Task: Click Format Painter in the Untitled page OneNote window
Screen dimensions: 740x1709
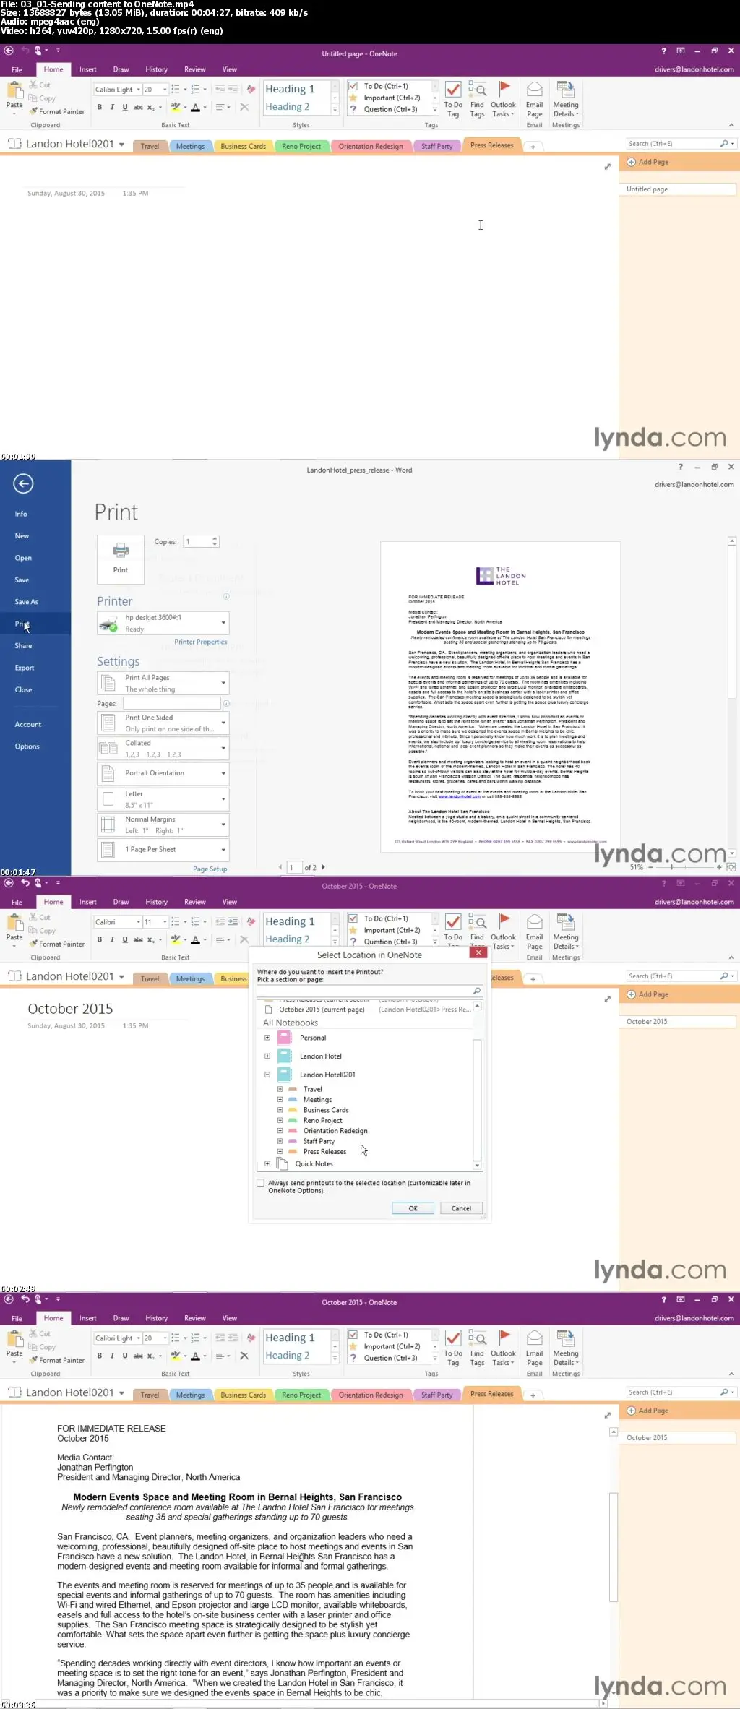Action: 57,111
